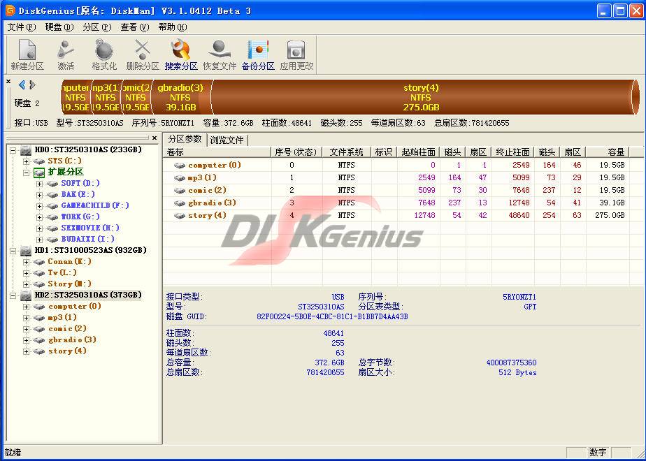
Task: Switch to the 浏览文件 tab
Action: click(x=227, y=140)
